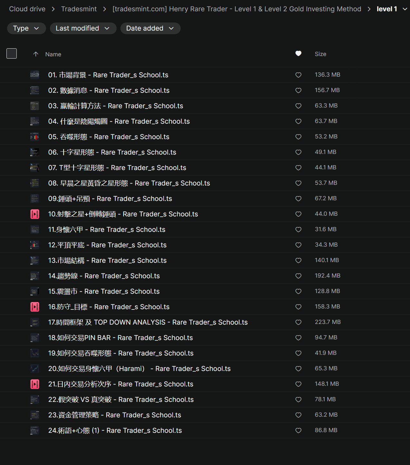Click the pink video icon for file 16
The image size is (410, 465).
coord(35,307)
